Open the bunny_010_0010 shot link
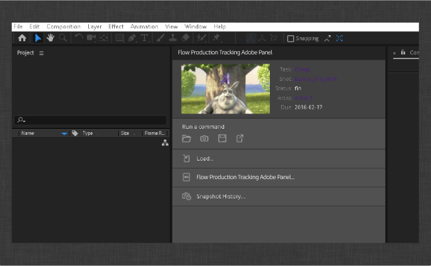 (x=316, y=79)
